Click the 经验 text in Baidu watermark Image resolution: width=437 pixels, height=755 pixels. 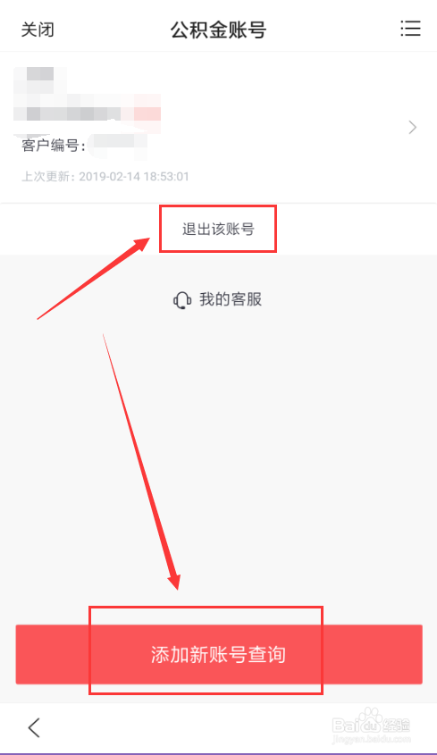(396, 725)
